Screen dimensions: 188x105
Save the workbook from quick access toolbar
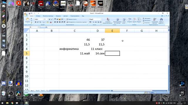pos(29,13)
